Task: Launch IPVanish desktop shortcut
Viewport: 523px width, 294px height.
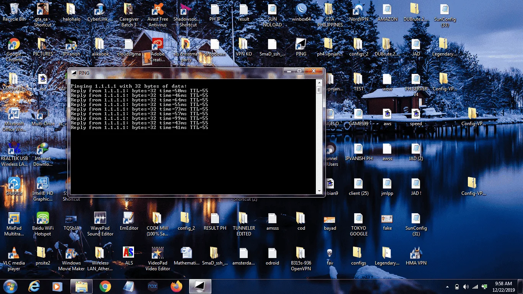Action: 71,47
